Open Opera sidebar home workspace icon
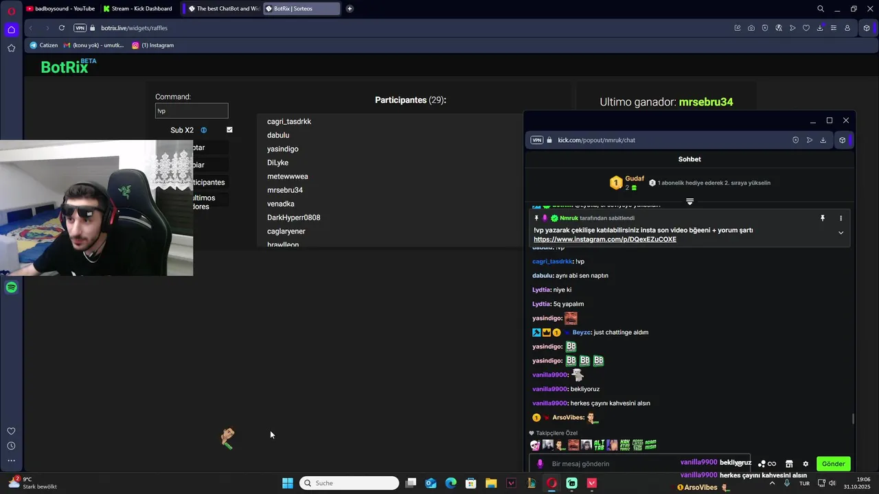Image resolution: width=879 pixels, height=494 pixels. (11, 30)
